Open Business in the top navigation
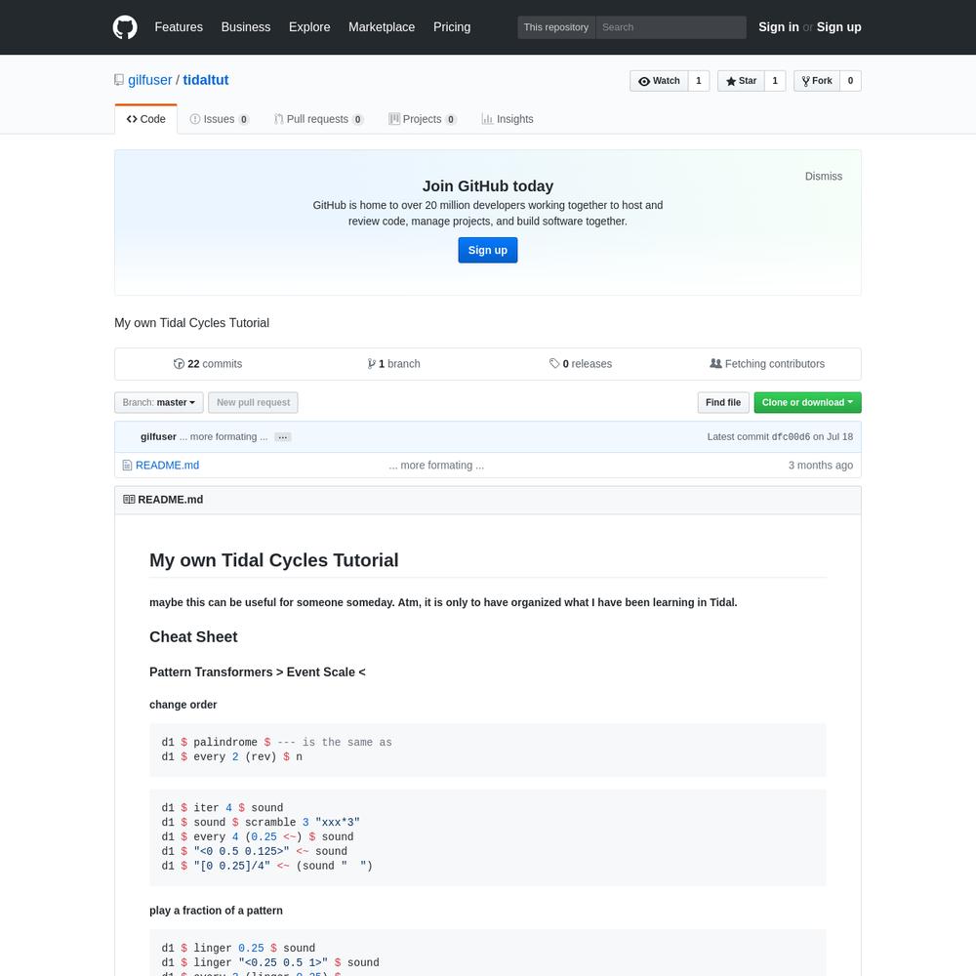The width and height of the screenshot is (976, 976). (246, 27)
